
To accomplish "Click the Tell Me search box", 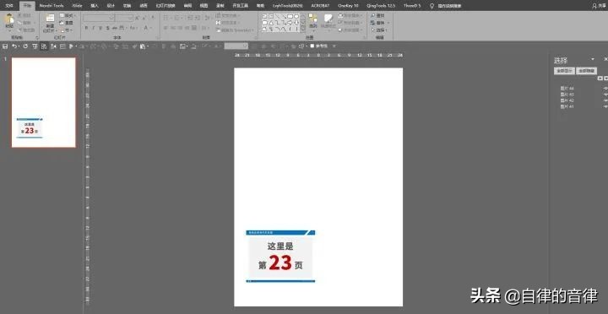I will 446,6.
